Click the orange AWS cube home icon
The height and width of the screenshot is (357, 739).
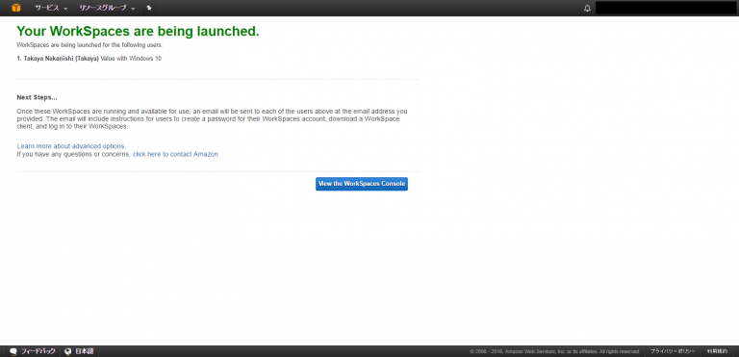(x=16, y=8)
